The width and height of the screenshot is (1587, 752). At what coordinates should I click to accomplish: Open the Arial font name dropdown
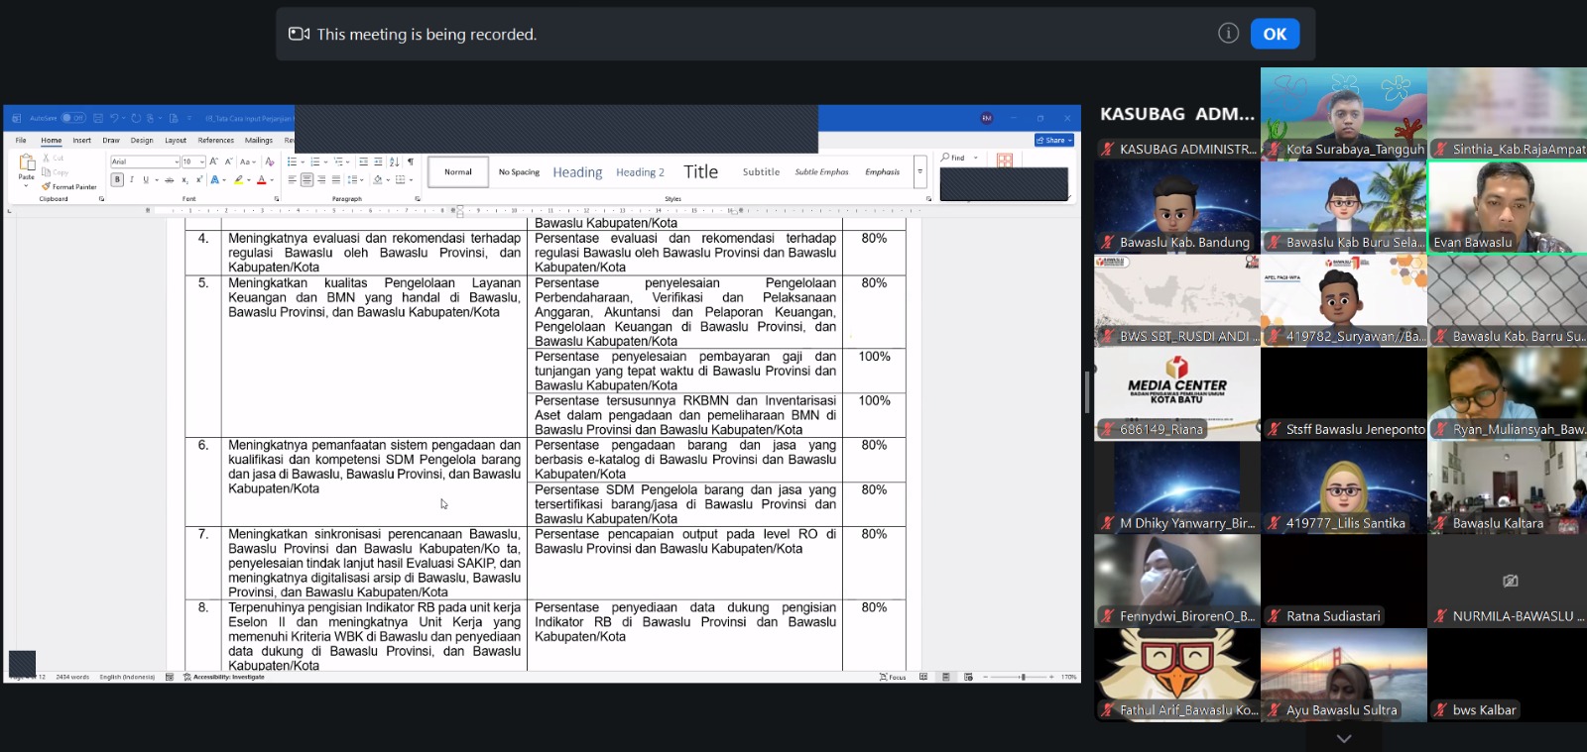coord(177,161)
